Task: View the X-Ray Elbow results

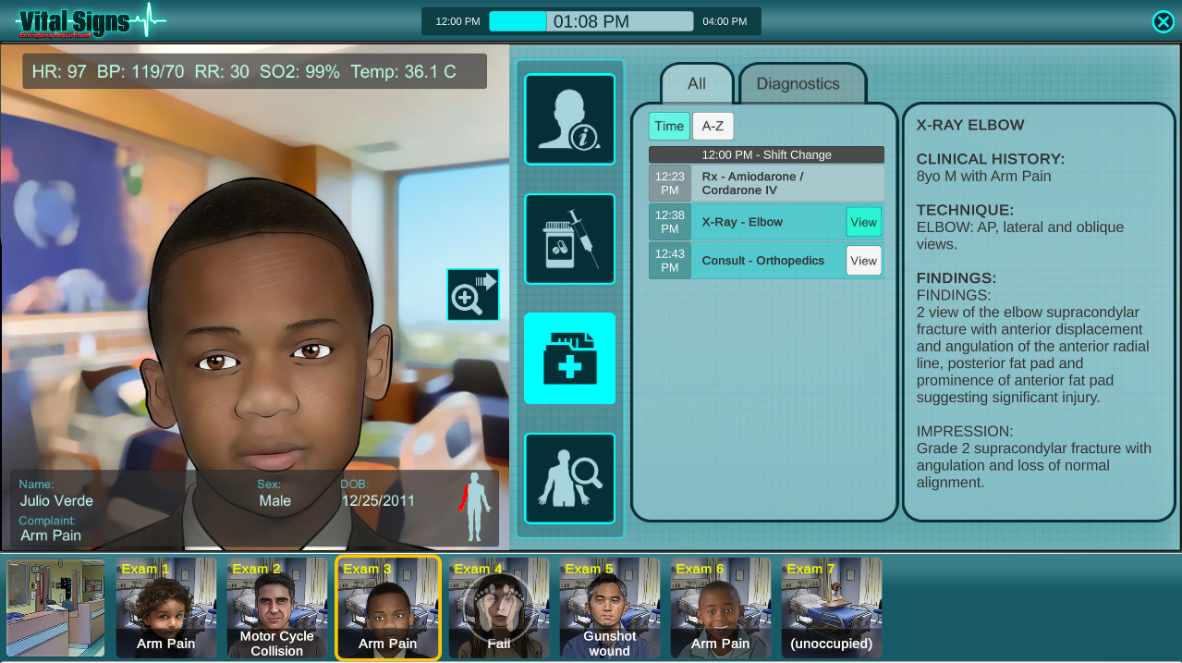Action: point(862,222)
